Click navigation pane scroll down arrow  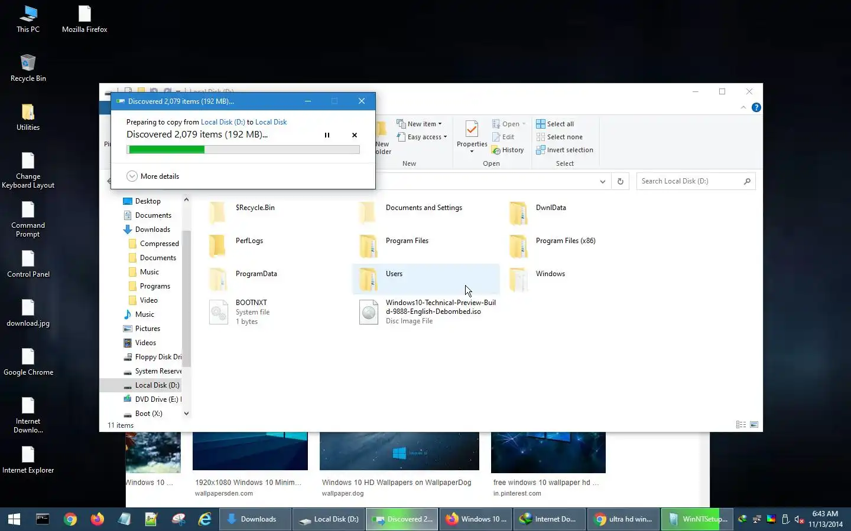point(186,414)
